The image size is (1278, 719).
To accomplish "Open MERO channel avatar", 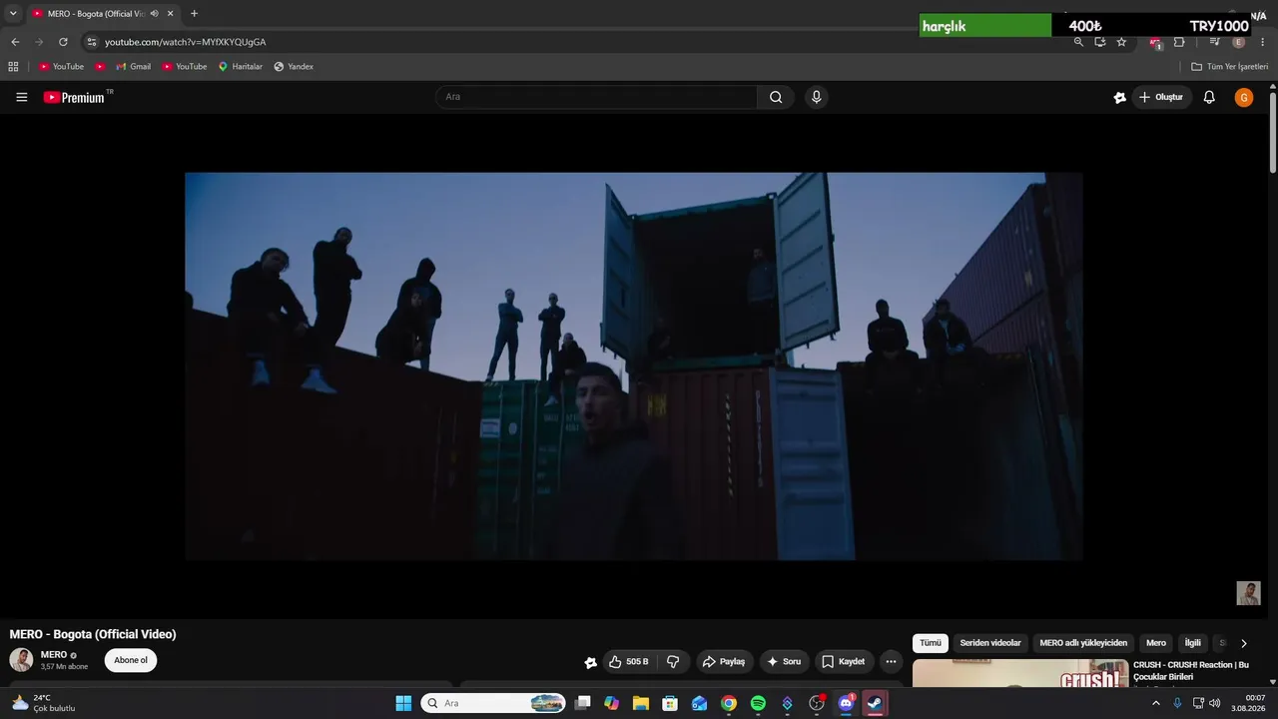I will coord(21,659).
